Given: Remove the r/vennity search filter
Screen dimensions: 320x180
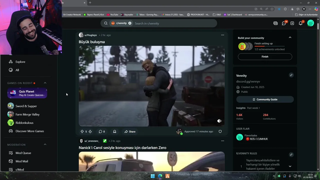Looking at the screenshot, I should [130, 23].
